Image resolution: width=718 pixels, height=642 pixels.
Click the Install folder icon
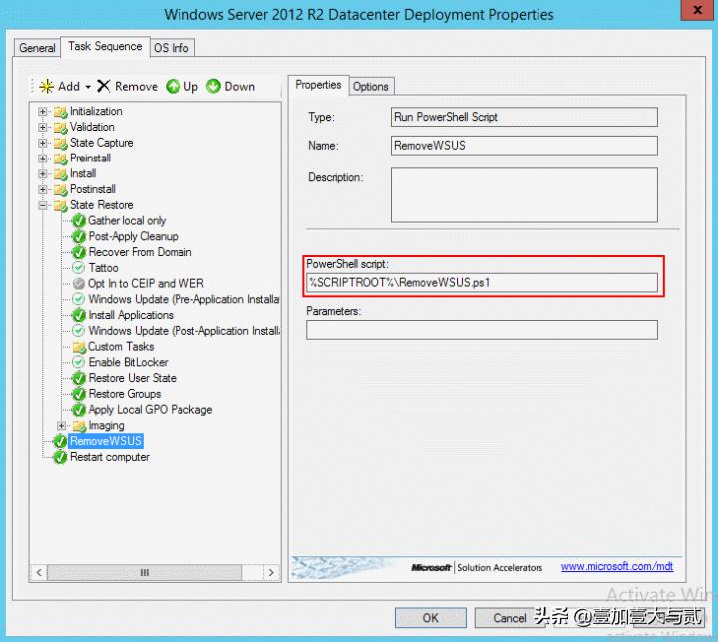point(61,174)
